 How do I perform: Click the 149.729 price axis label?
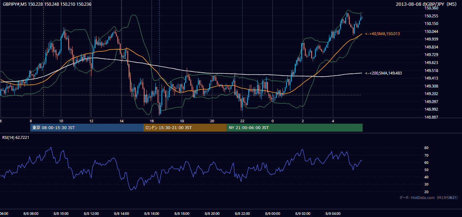coord(431,55)
